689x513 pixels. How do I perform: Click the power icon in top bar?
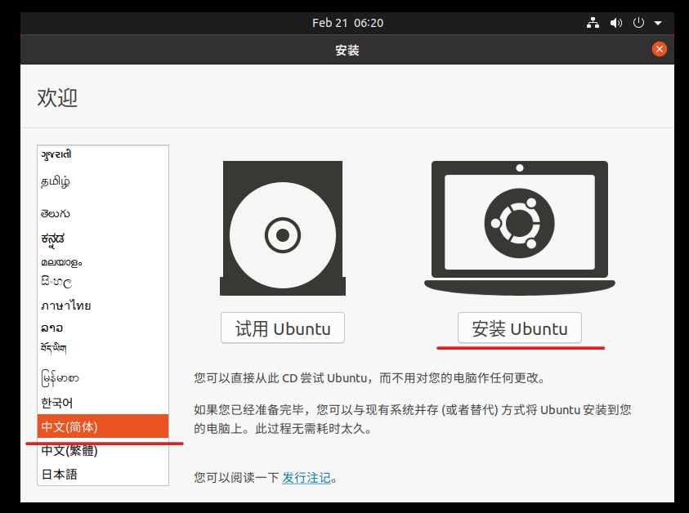point(638,23)
